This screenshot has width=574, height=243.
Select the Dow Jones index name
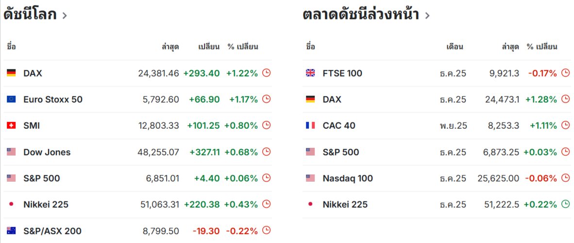coord(47,152)
